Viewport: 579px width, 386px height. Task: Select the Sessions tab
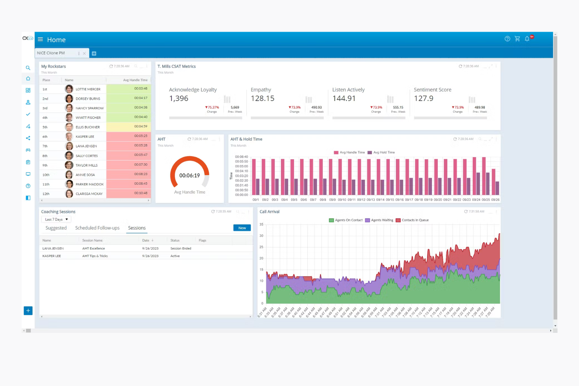[137, 228]
